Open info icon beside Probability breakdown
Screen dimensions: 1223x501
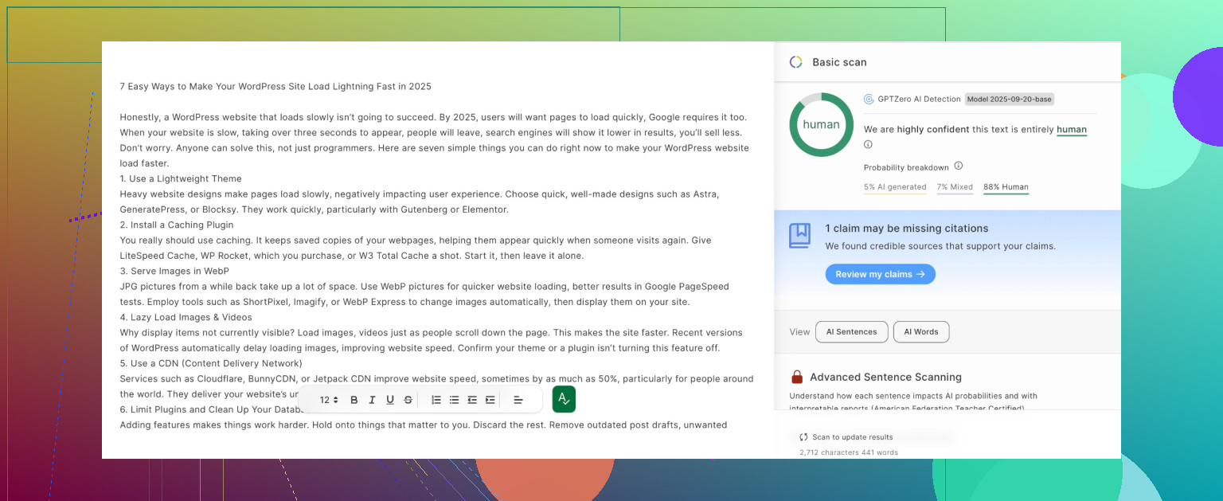959,166
